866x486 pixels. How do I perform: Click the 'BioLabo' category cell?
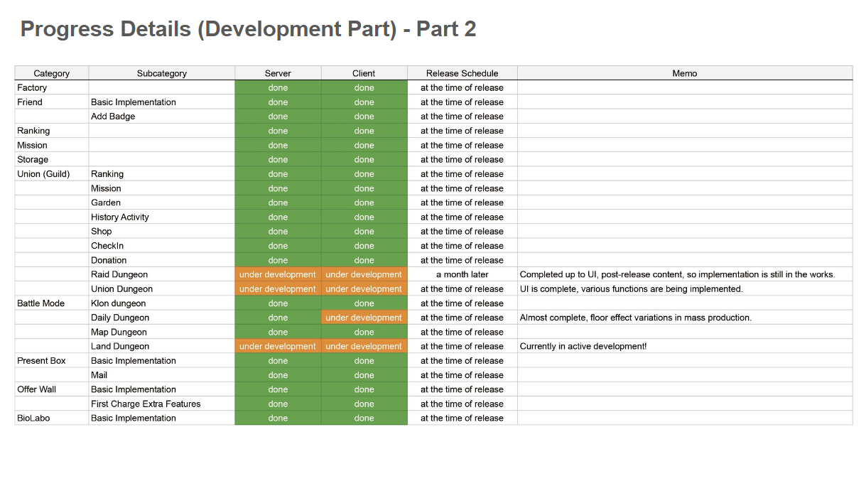coord(33,418)
